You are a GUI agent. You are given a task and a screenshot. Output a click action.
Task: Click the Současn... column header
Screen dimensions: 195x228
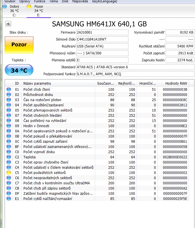pyautogui.click(x=105, y=84)
